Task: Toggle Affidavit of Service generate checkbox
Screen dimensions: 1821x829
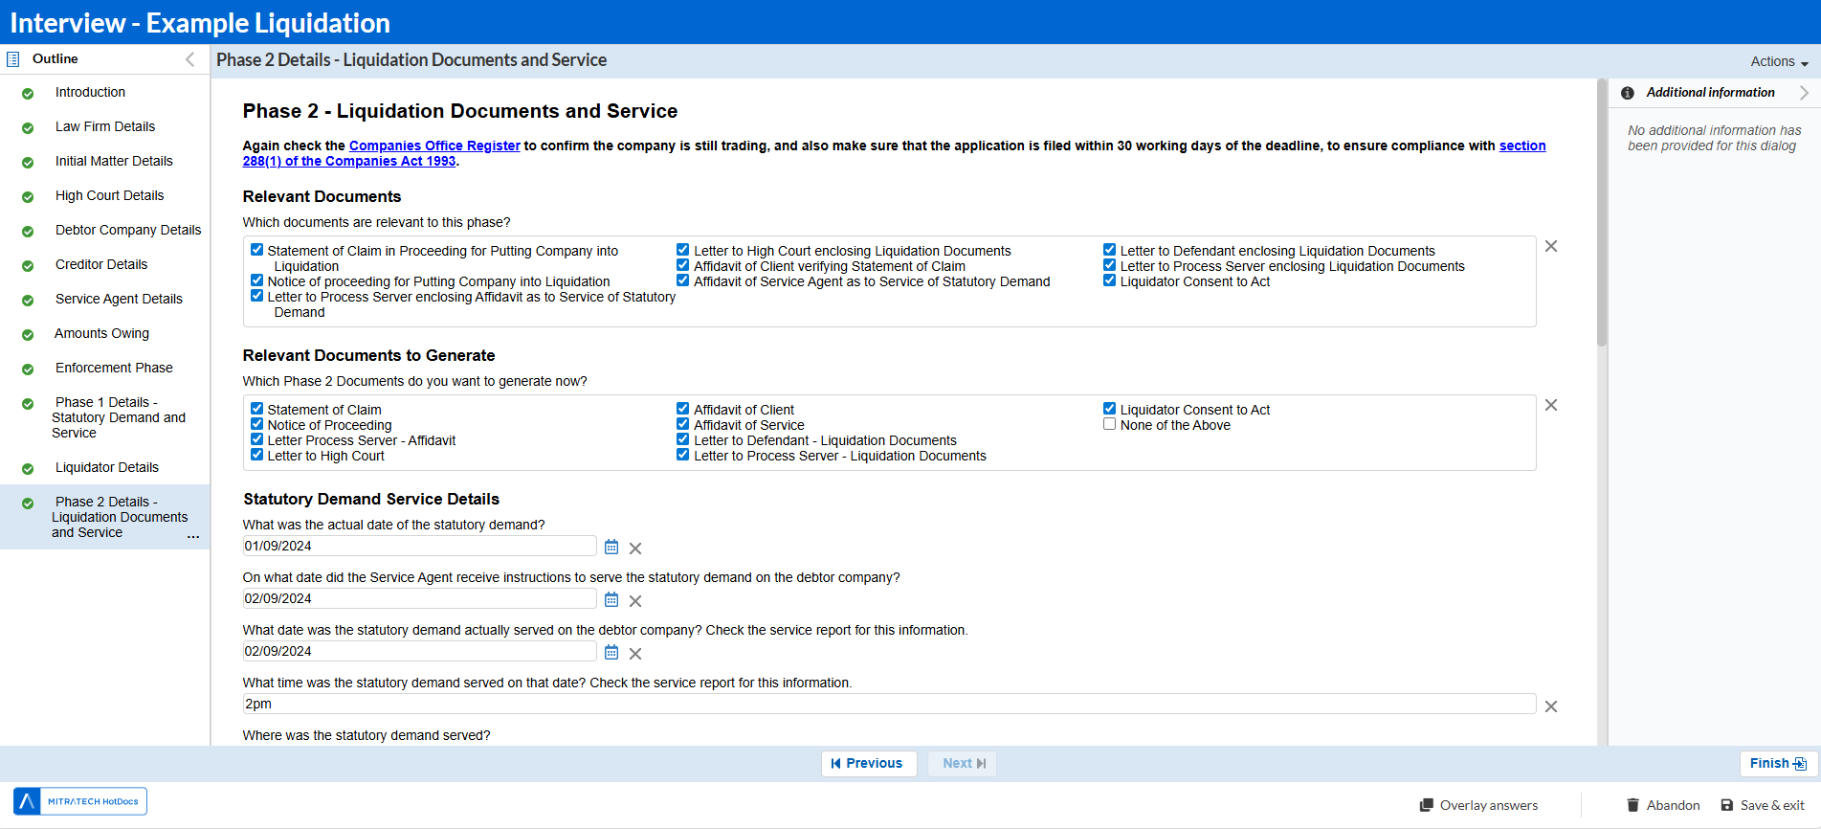Action: [682, 424]
